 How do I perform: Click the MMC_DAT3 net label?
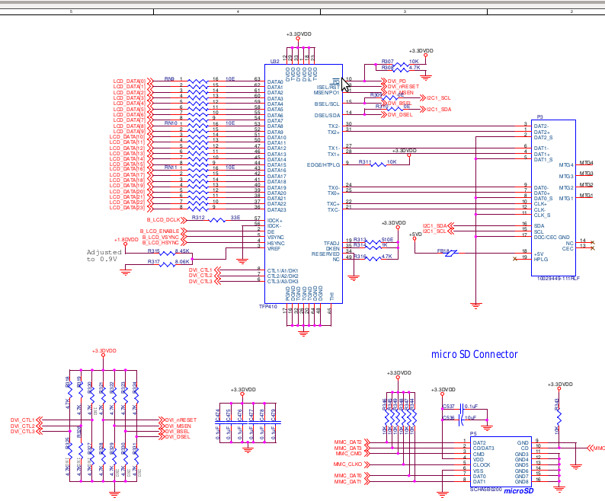click(x=348, y=448)
